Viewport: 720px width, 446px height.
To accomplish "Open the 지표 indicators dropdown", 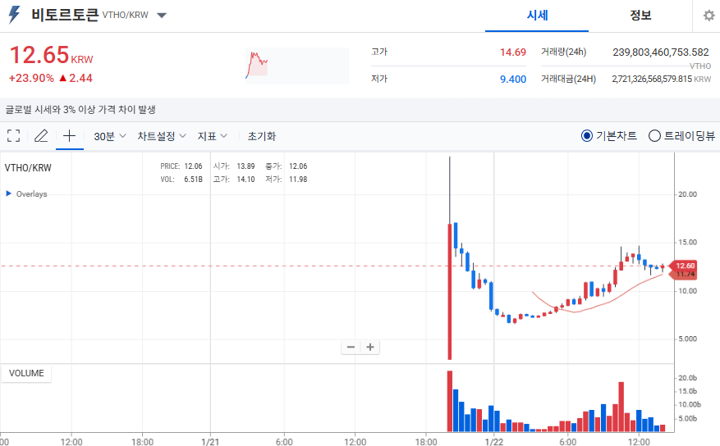I will pos(212,136).
